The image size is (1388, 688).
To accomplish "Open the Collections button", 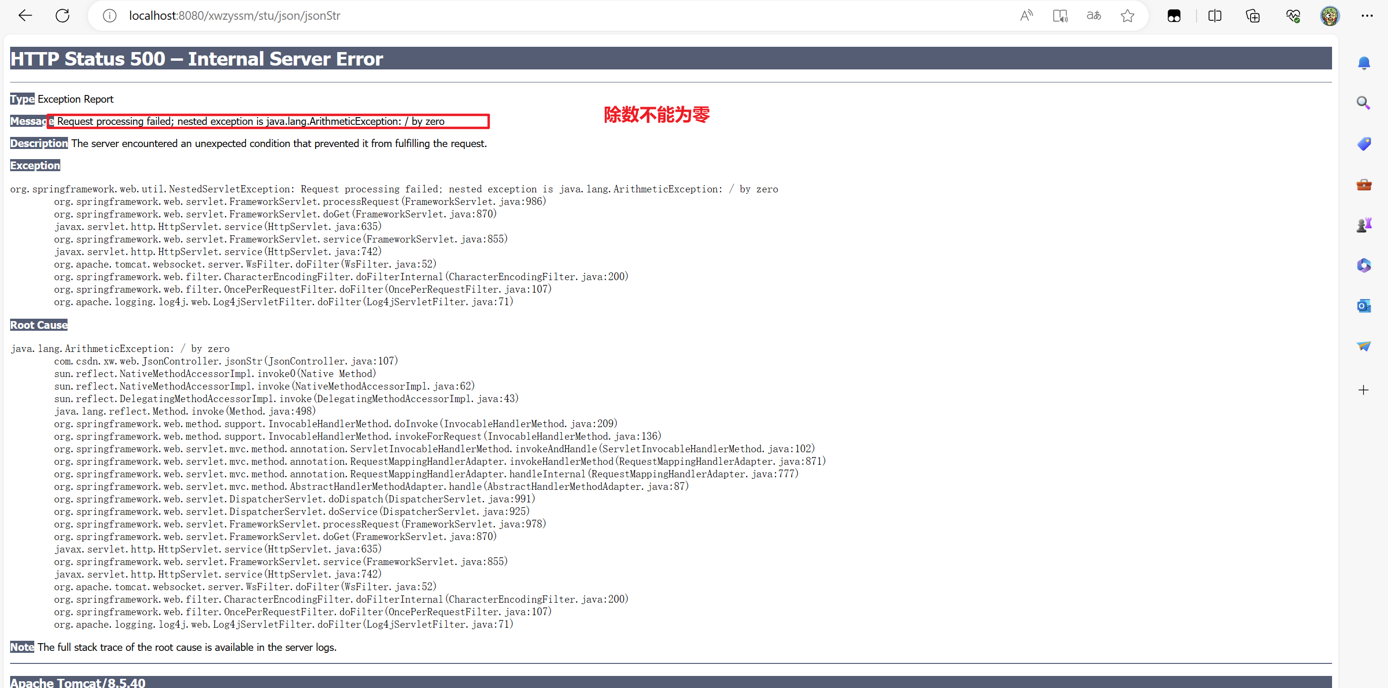I will coord(1253,15).
